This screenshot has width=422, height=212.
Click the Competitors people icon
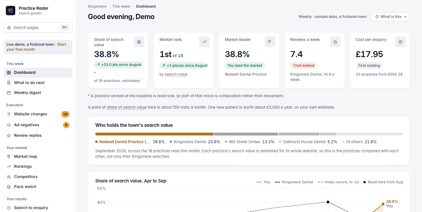(9, 177)
